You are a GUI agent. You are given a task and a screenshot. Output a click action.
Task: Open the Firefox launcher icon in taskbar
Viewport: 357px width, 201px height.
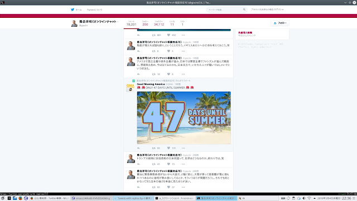(x=20, y=198)
